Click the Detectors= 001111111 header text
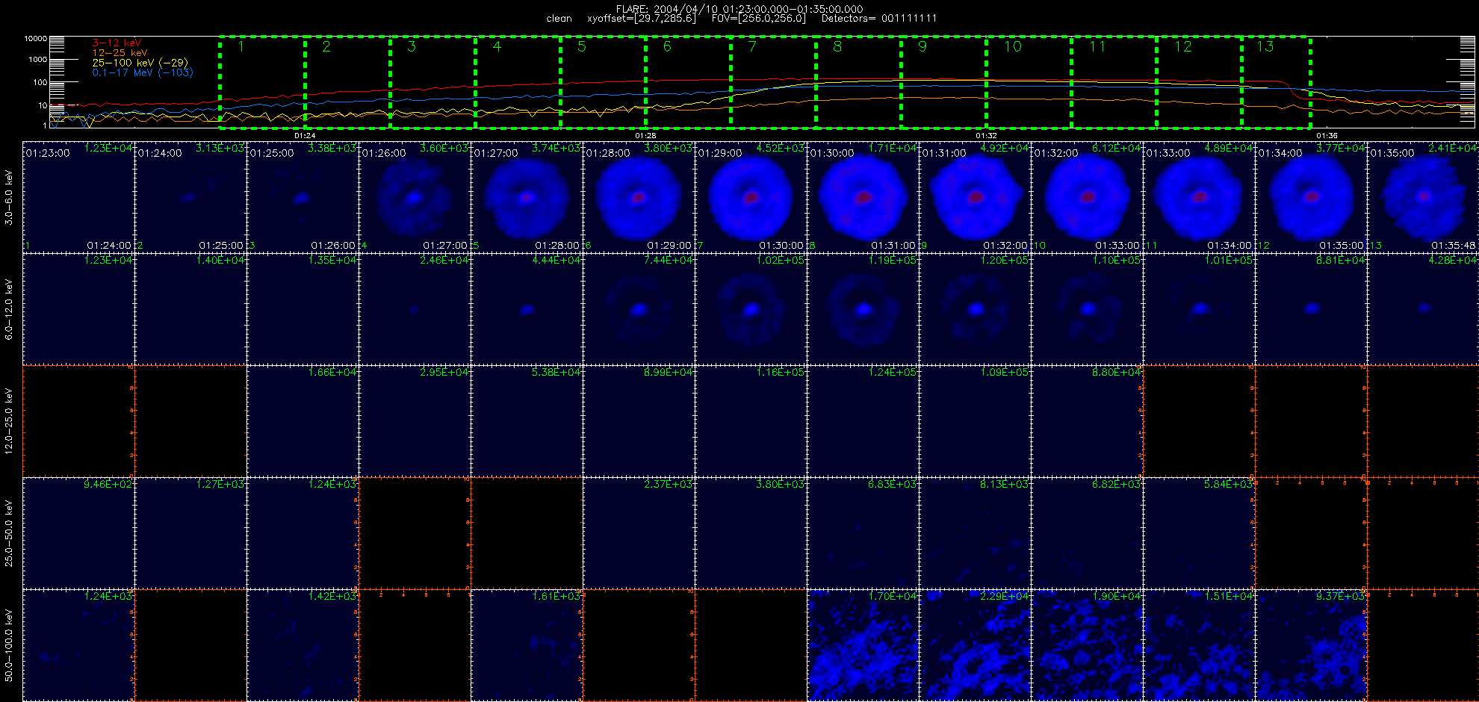 point(878,18)
